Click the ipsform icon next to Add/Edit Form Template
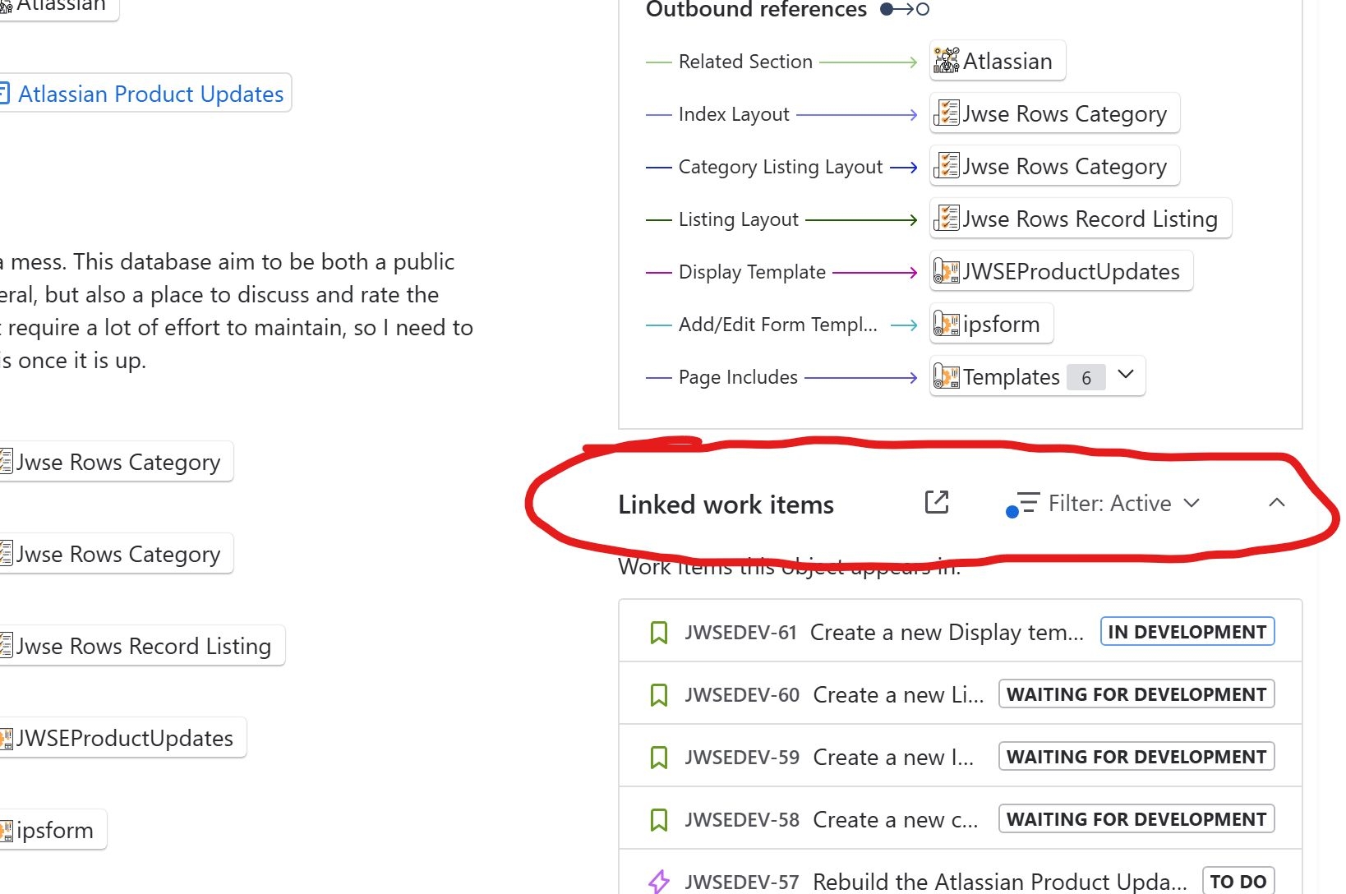Image resolution: width=1346 pixels, height=894 pixels. (947, 325)
